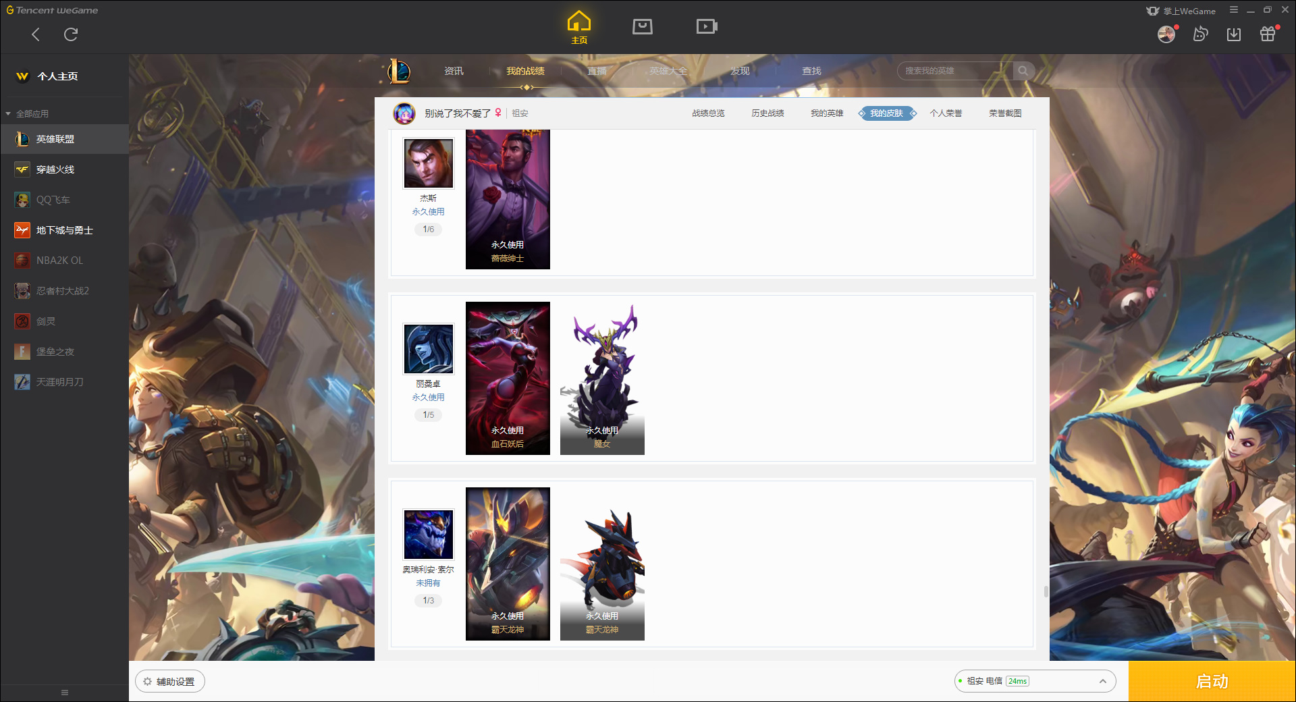Click the 搜索我的英雄 search field

(x=956, y=71)
